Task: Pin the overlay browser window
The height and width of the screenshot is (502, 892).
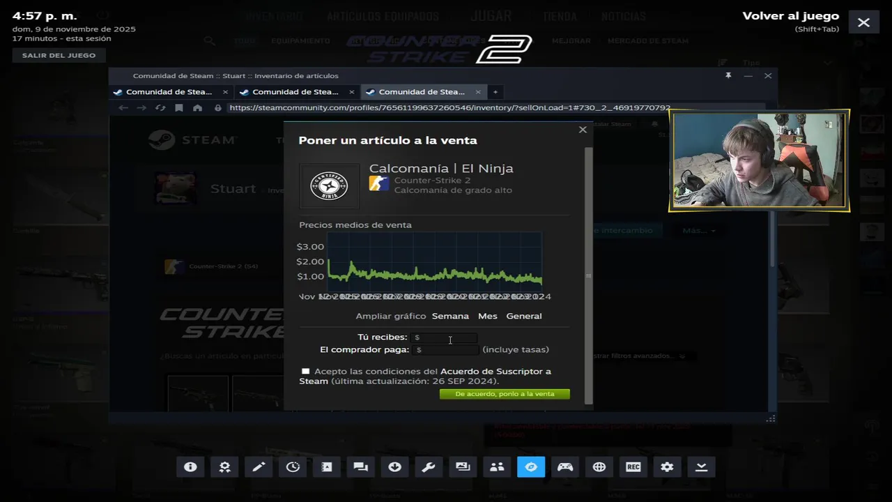Action: pyautogui.click(x=728, y=75)
